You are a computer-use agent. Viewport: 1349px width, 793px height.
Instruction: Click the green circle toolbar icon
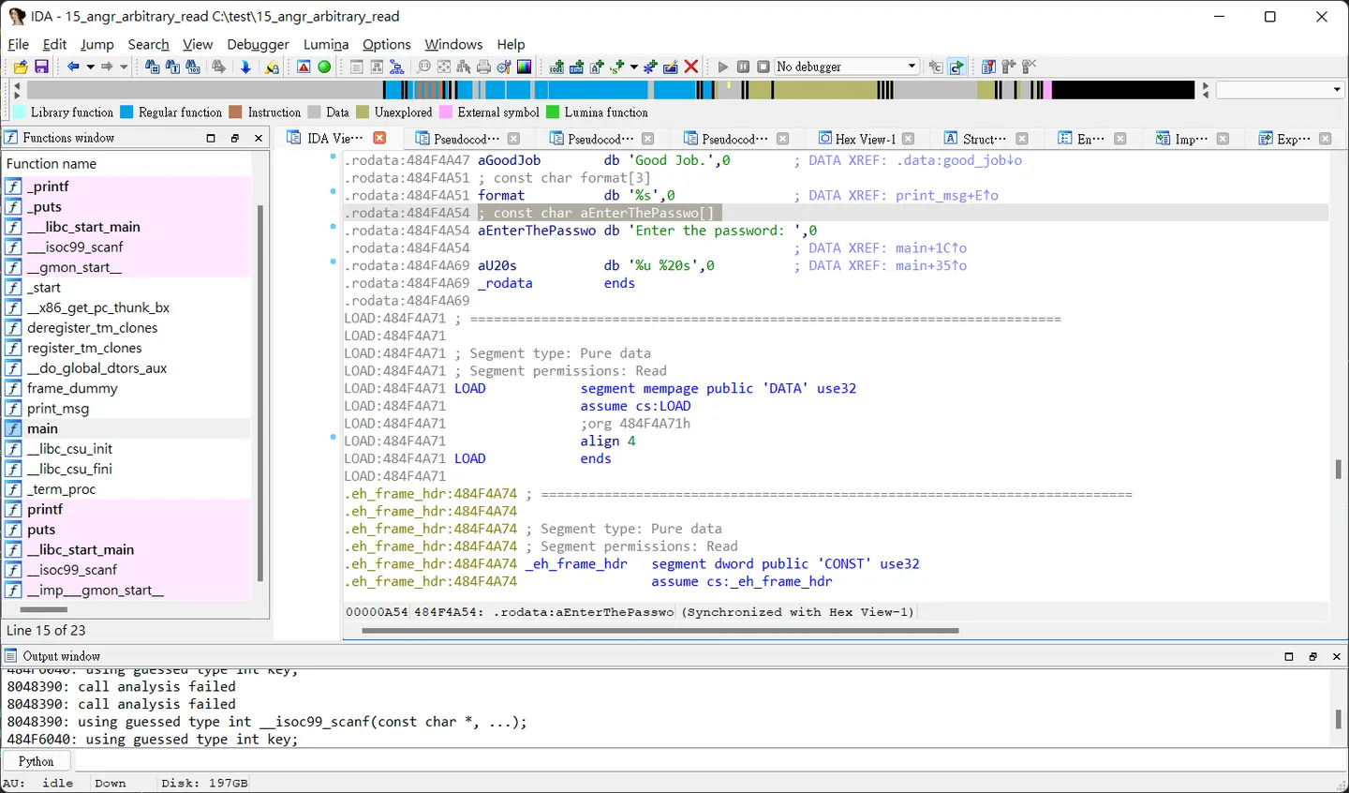(x=324, y=67)
